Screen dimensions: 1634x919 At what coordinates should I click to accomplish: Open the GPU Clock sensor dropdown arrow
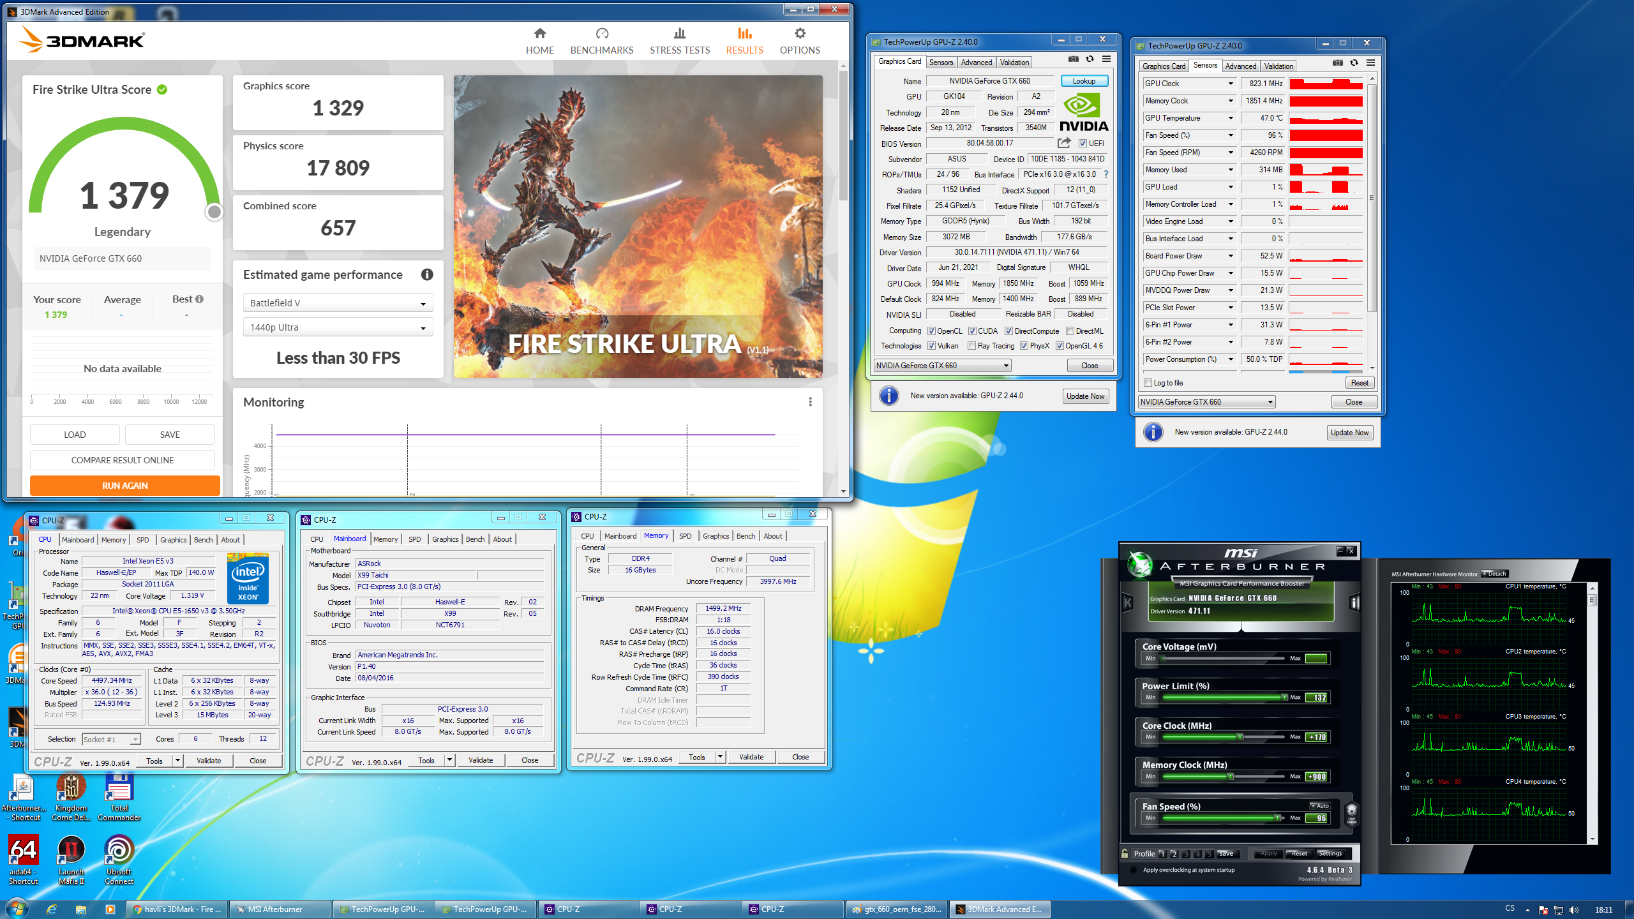click(1231, 84)
